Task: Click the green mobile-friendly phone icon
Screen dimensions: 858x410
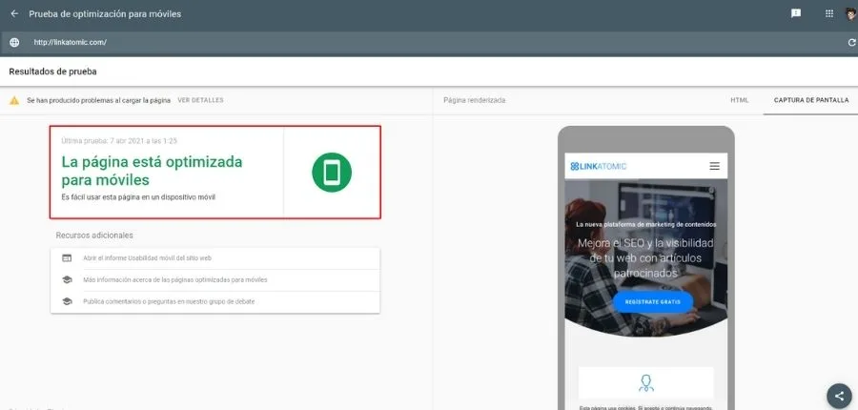Action: tap(332, 173)
